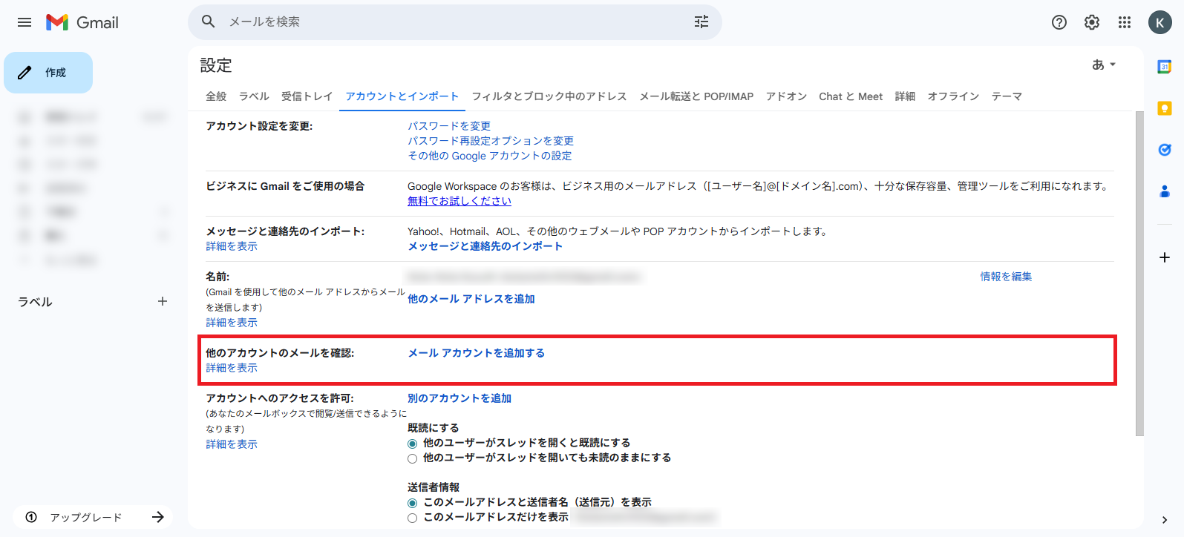Open Google Tasks in side panel
1184x537 pixels.
tap(1164, 150)
